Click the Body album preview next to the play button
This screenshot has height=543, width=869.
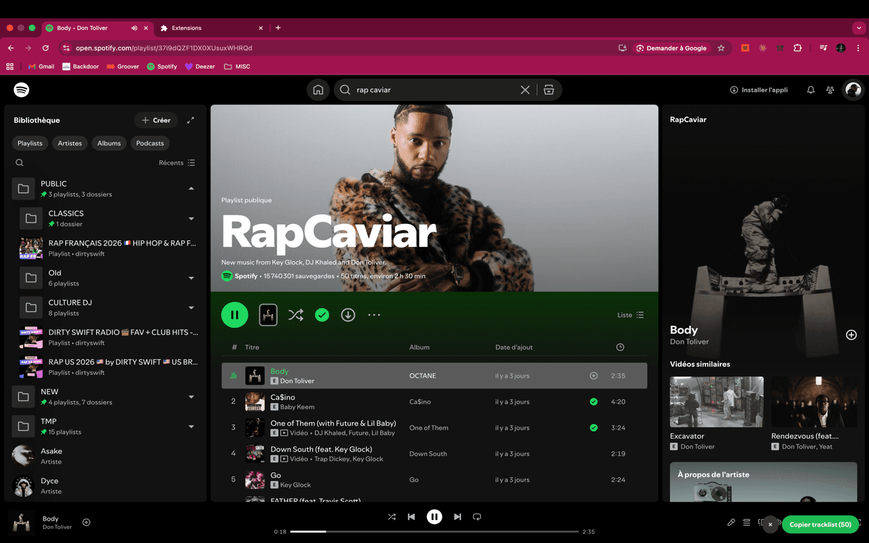(268, 315)
